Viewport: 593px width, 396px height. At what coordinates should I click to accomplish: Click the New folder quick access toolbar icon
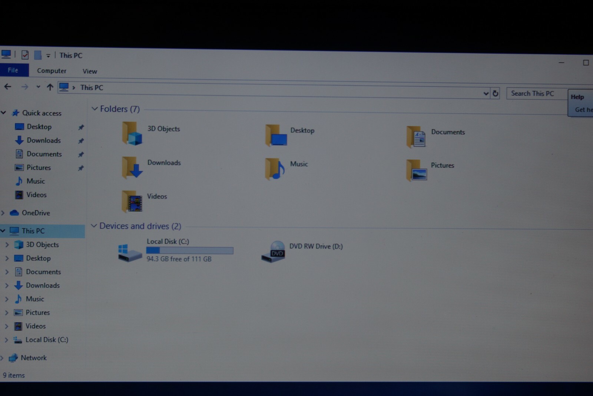[x=38, y=55]
